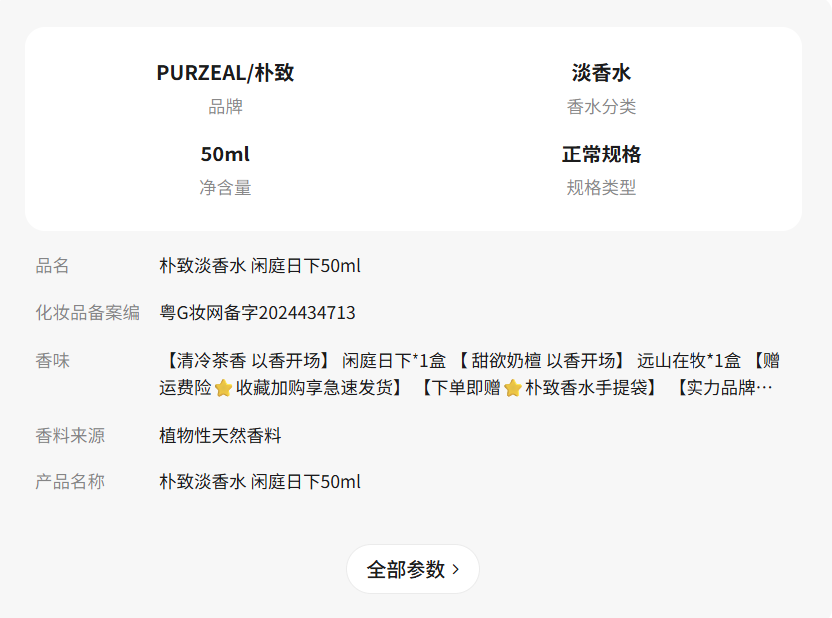The height and width of the screenshot is (618, 832).
Task: Click the star icon before 朴致香水手提袋
Action: click(512, 388)
